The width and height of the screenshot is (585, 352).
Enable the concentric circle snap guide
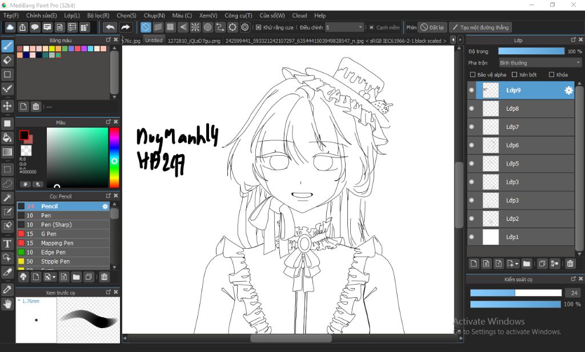208,27
